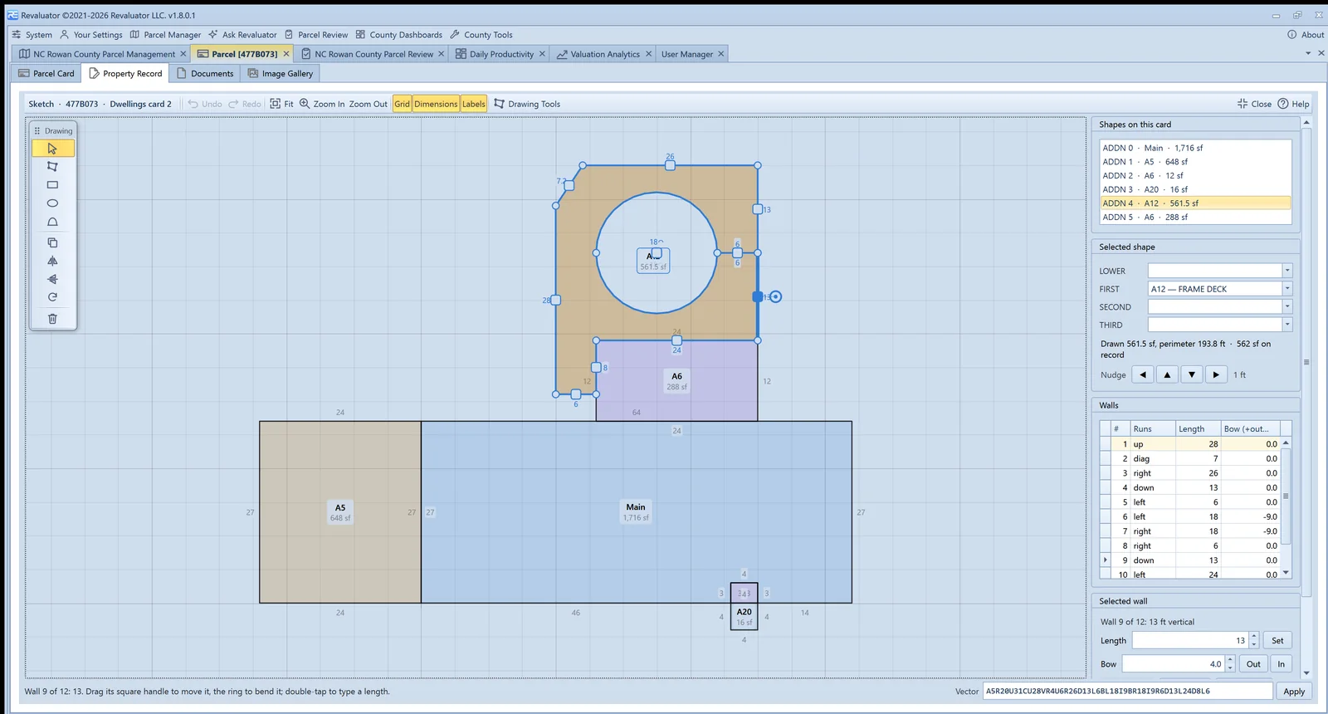Delete shape with the trash icon

coord(52,319)
